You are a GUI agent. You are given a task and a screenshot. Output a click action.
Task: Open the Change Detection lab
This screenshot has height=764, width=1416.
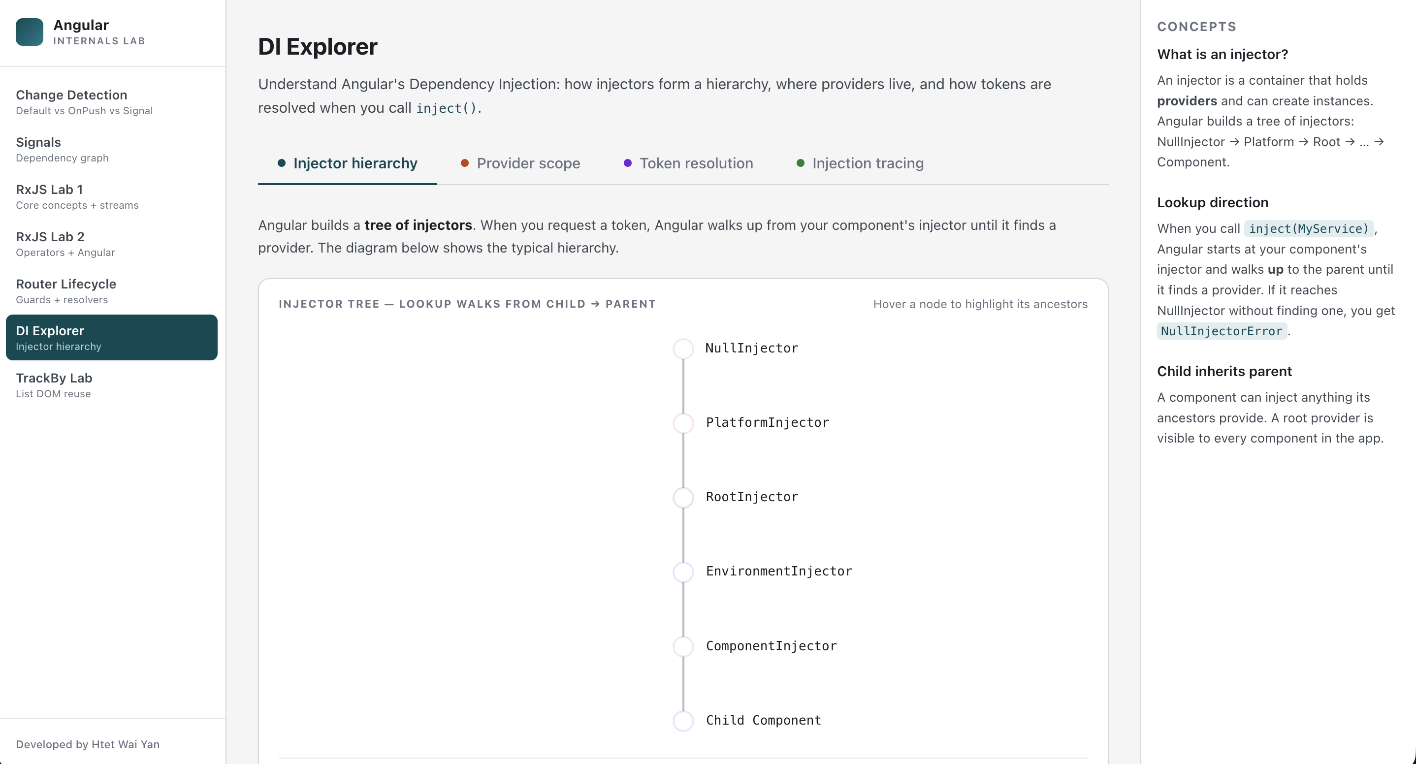112,102
